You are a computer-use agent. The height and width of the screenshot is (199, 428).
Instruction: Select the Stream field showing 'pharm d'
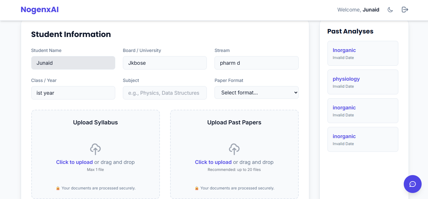(x=256, y=63)
